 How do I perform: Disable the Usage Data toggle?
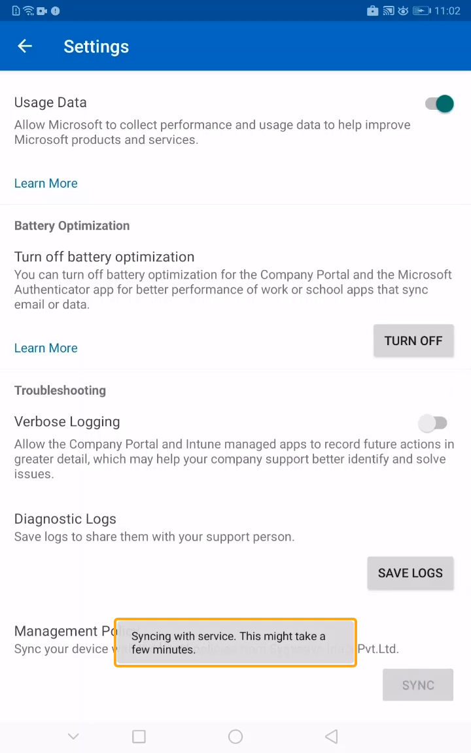[440, 103]
